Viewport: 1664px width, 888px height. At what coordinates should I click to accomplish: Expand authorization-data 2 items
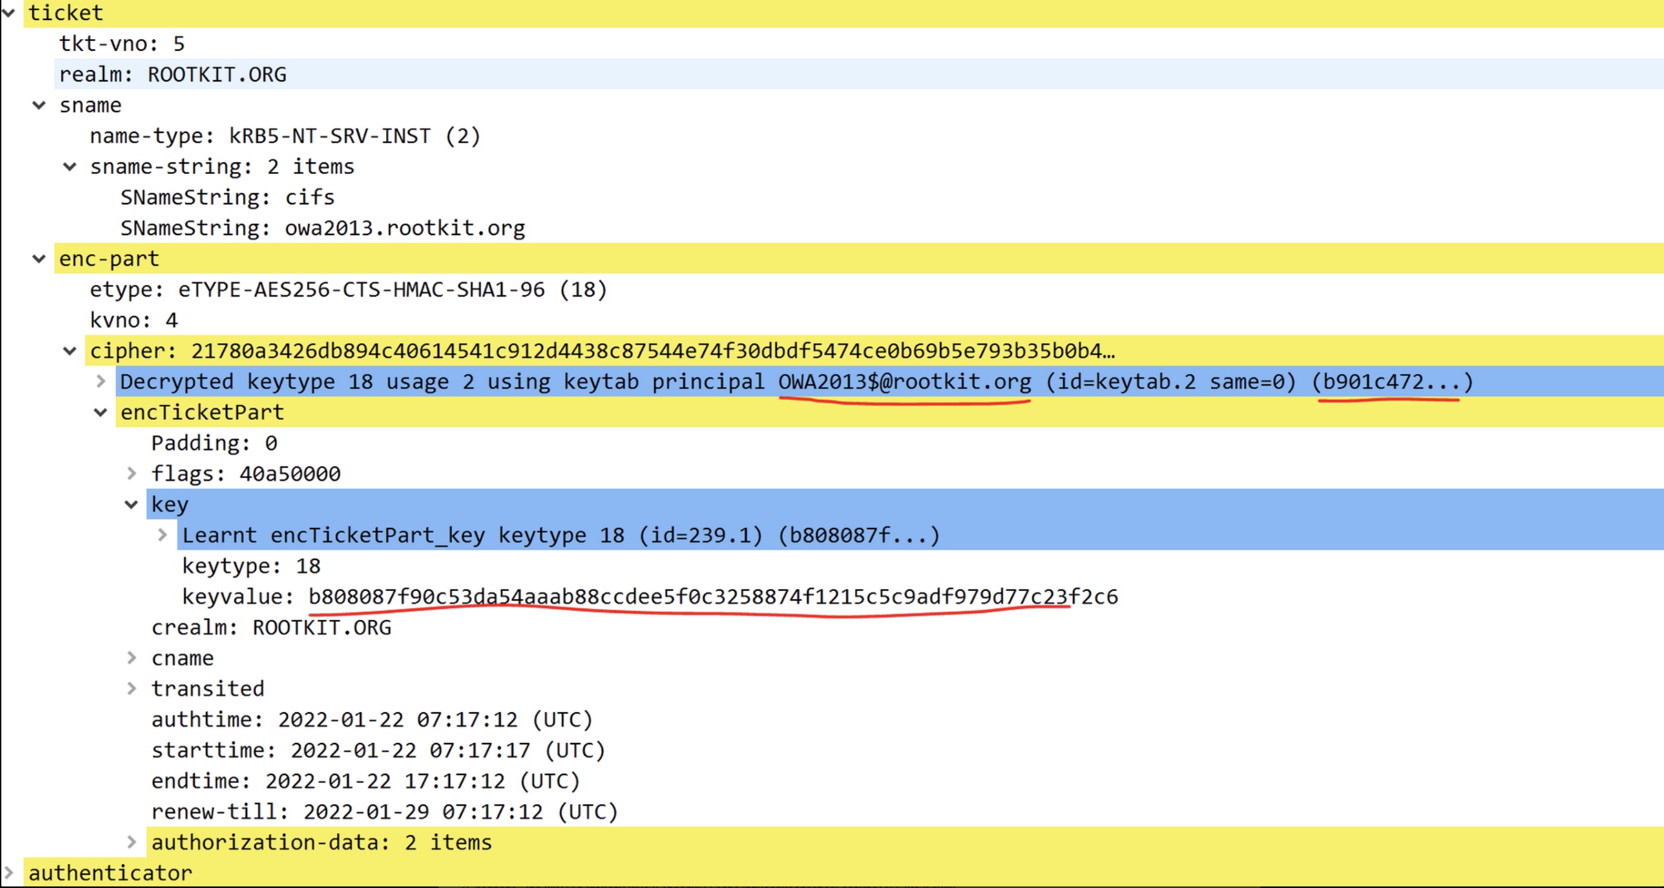click(x=132, y=843)
